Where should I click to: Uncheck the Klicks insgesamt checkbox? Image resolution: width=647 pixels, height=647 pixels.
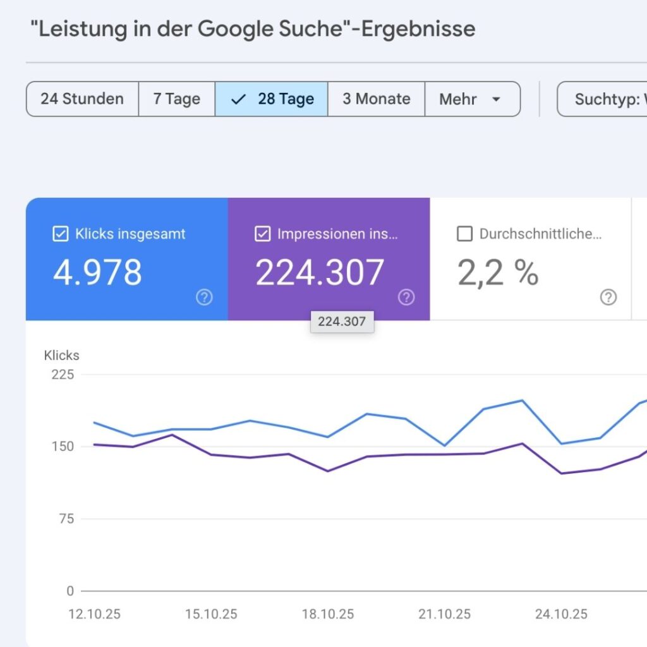click(61, 234)
